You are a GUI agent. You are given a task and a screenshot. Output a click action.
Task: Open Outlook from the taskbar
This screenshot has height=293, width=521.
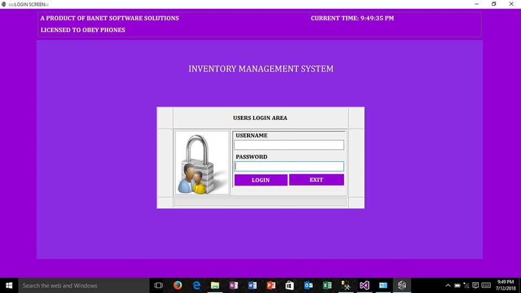tap(308, 285)
